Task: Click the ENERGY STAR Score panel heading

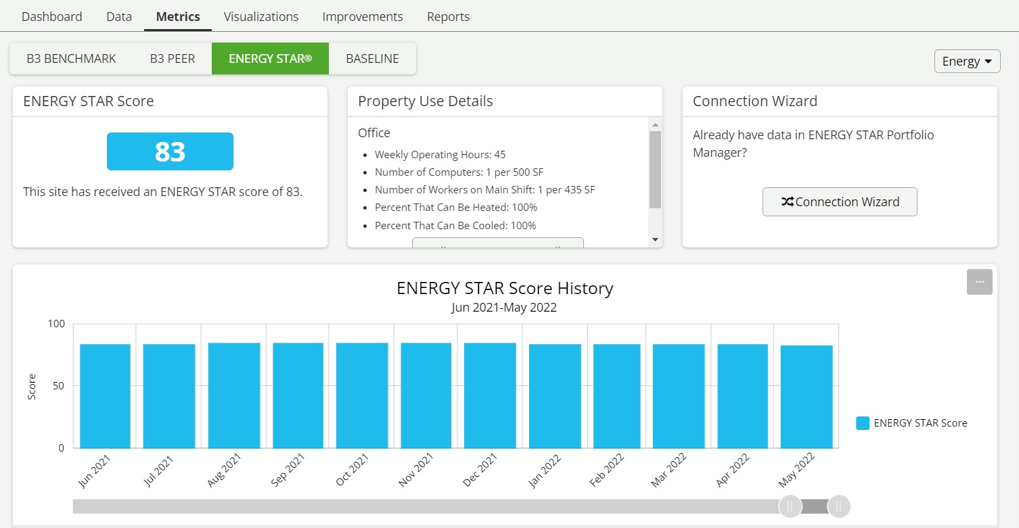Action: [x=89, y=101]
